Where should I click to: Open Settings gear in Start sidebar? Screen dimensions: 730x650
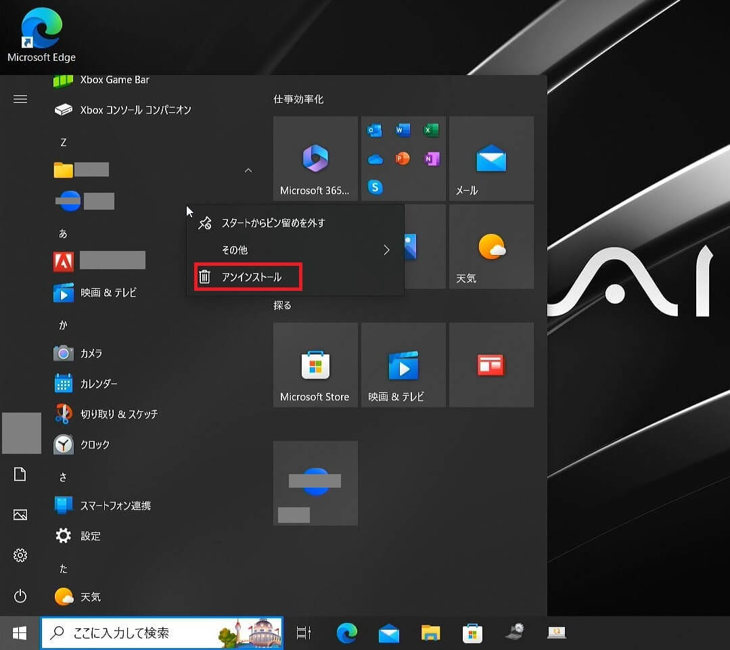point(20,555)
